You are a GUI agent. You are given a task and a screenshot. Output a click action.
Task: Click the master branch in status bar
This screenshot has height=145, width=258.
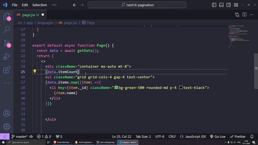(x=19, y=137)
